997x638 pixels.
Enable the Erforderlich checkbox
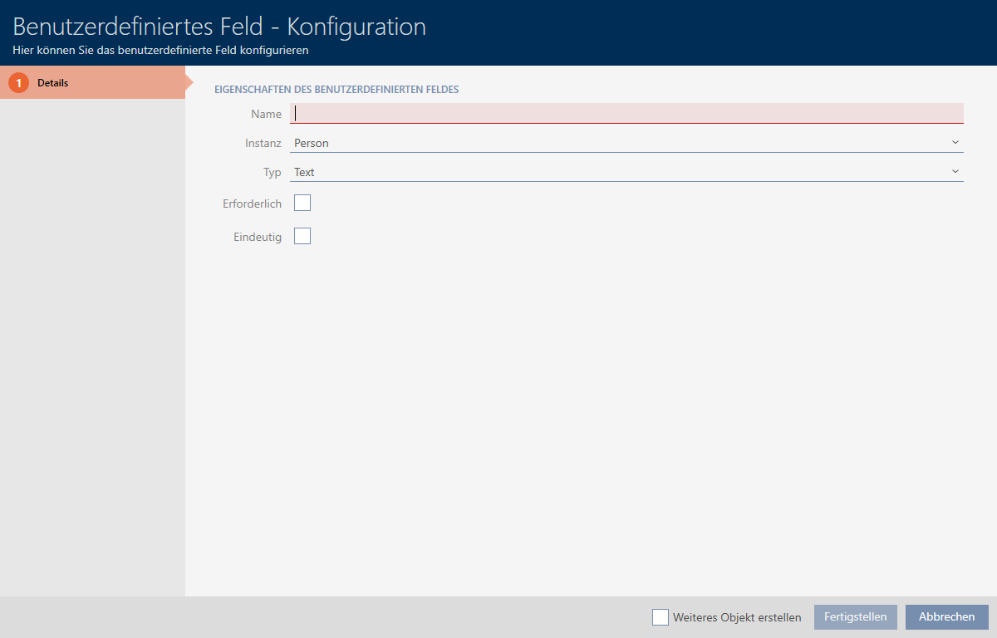(x=302, y=203)
